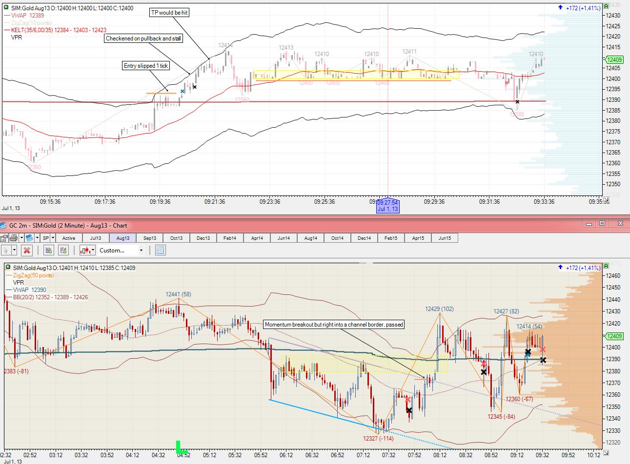This screenshot has height=464, width=630.
Task: Click the green A auto-scale icon on lower chart
Action: [x=606, y=266]
